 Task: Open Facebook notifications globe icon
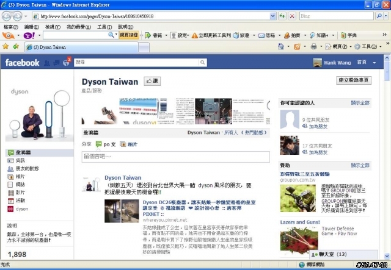[66, 63]
